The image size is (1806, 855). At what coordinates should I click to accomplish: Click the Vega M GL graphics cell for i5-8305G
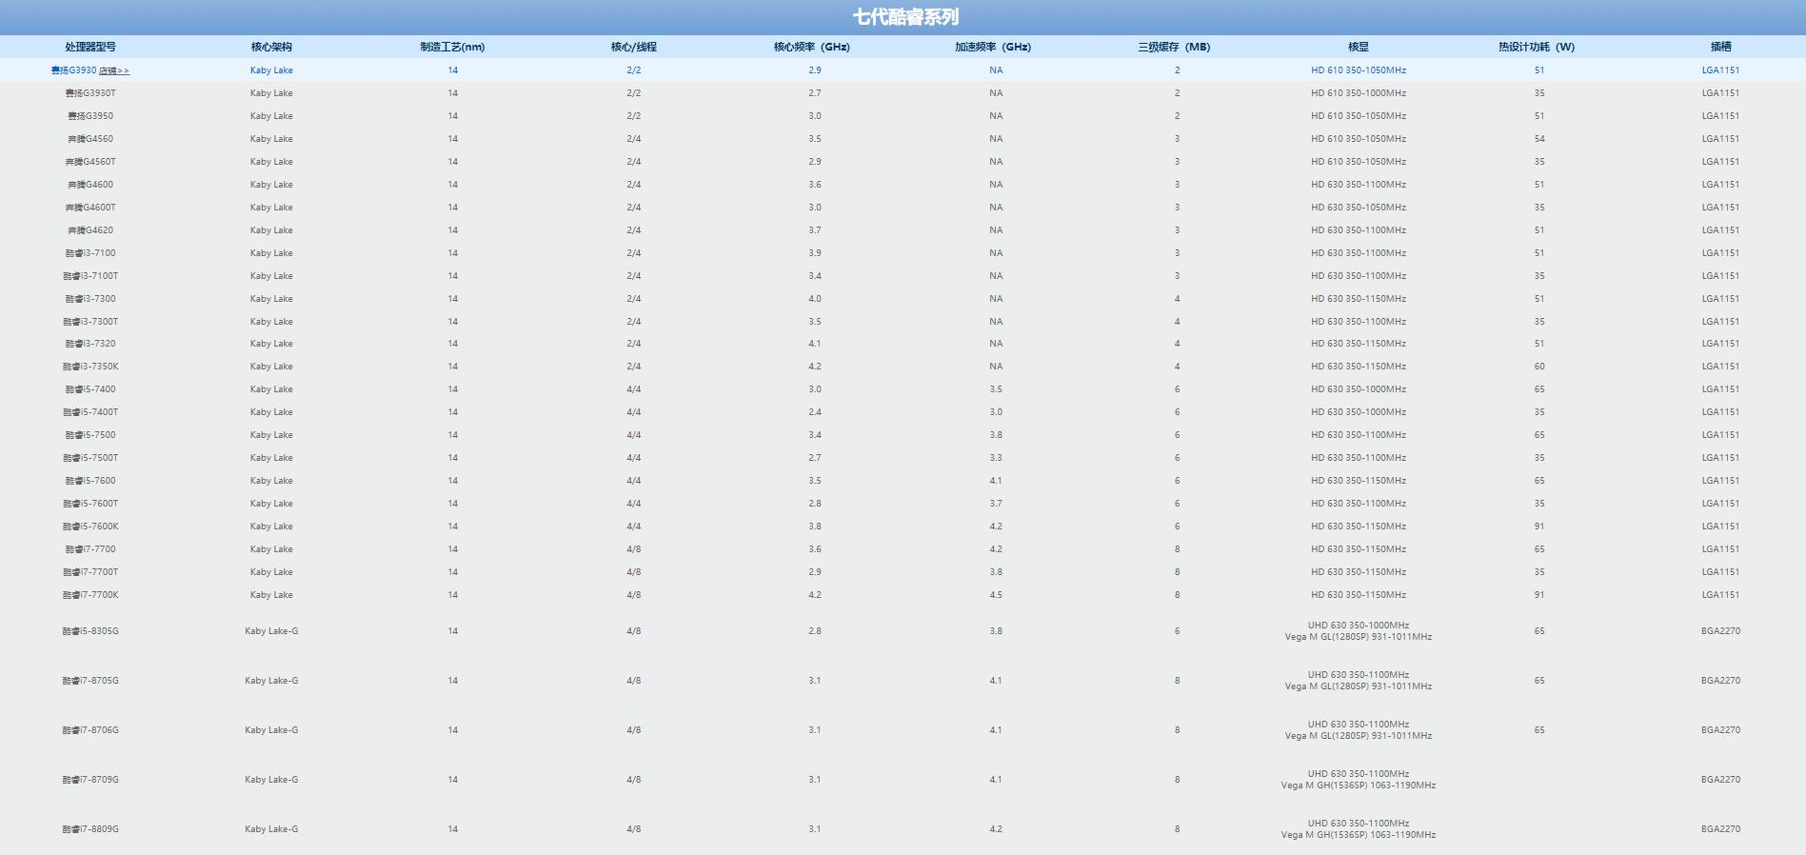(1359, 637)
